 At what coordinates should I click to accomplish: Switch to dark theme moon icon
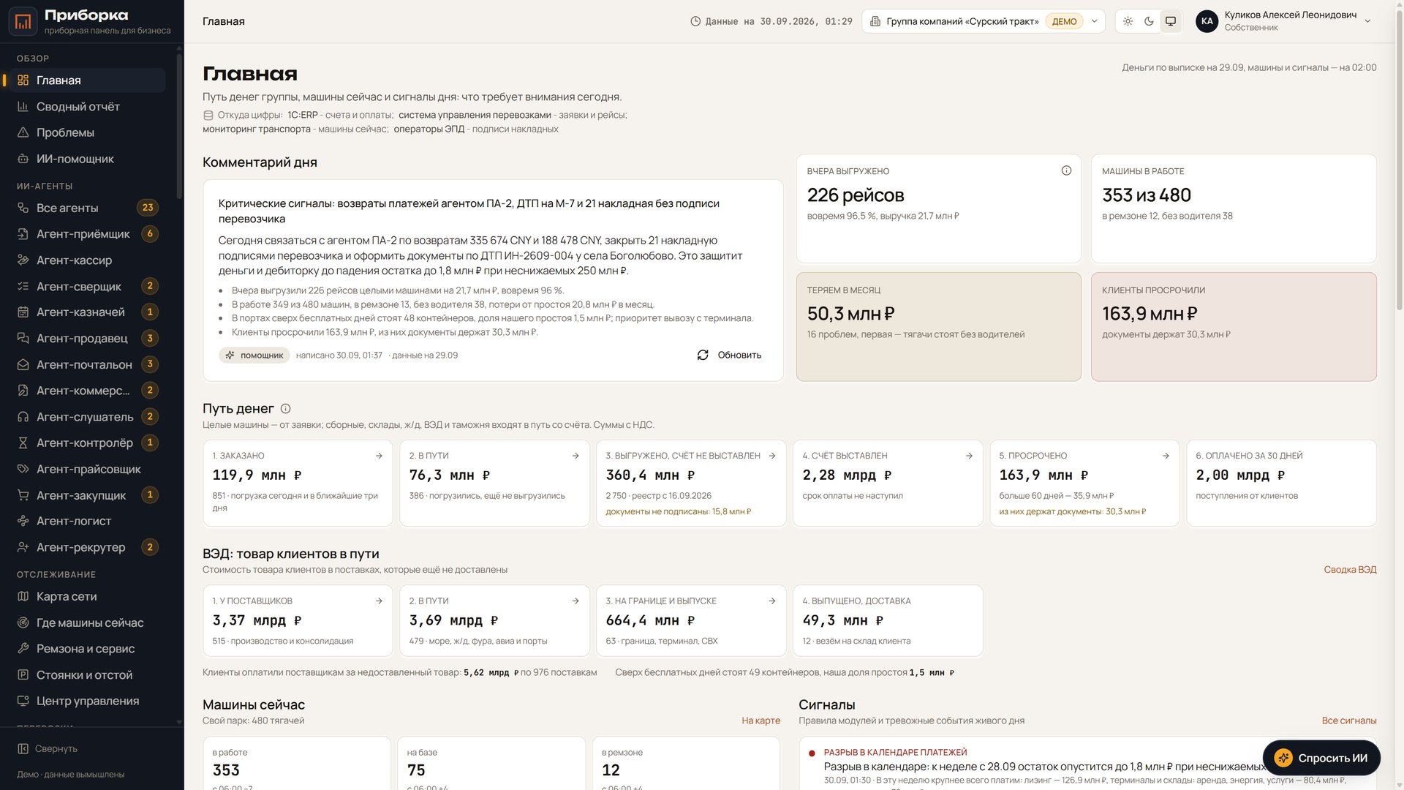(x=1150, y=21)
